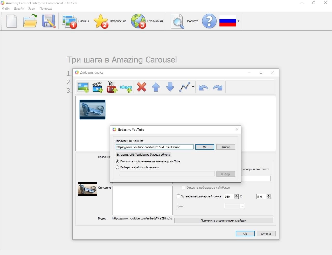
Task: Go to step 2 Оформление
Action: tap(110, 21)
